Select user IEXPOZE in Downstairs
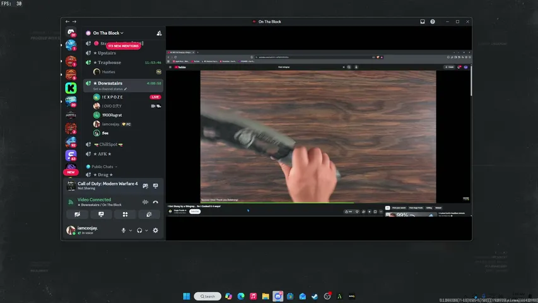 tap(127, 97)
